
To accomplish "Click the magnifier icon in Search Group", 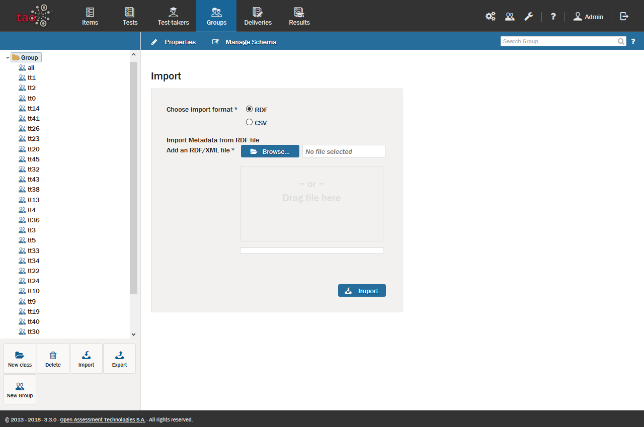I will (621, 41).
